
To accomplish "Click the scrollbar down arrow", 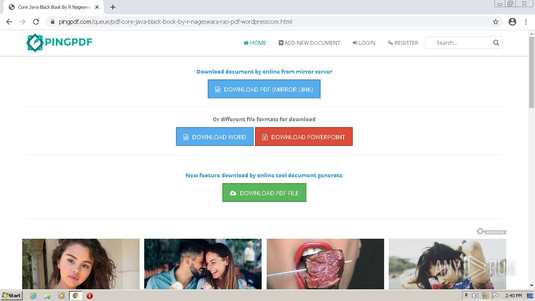I will click(x=532, y=286).
